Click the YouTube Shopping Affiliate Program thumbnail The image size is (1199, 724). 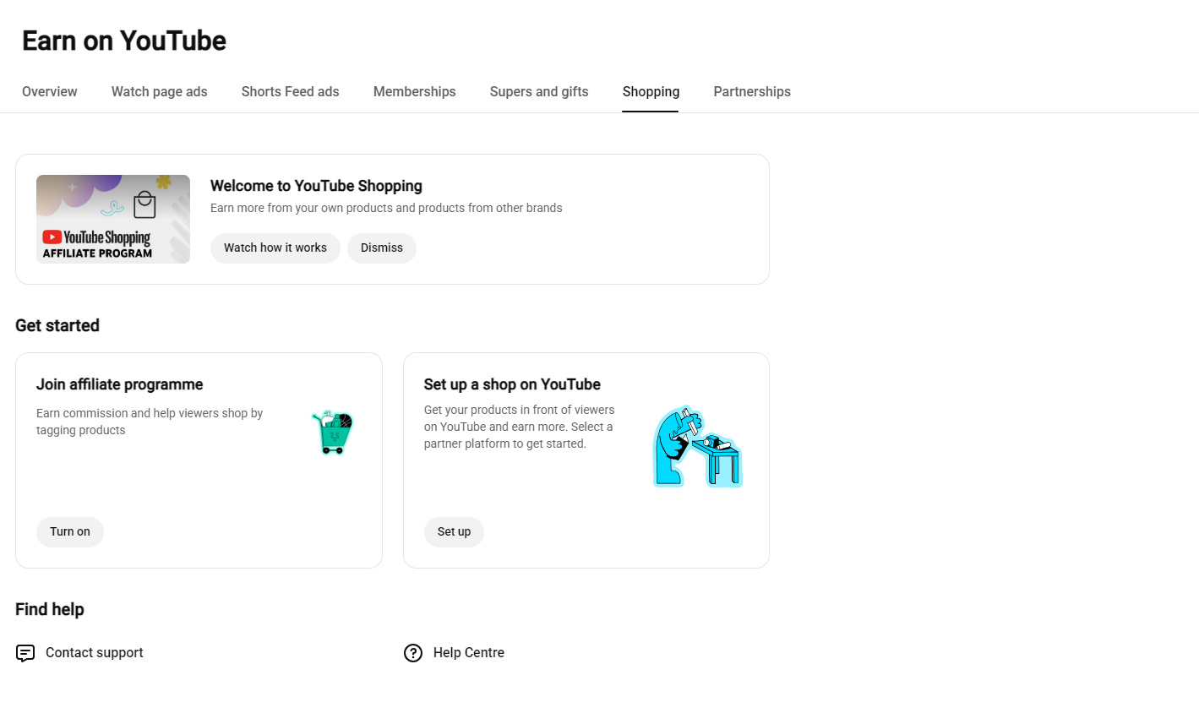tap(113, 219)
